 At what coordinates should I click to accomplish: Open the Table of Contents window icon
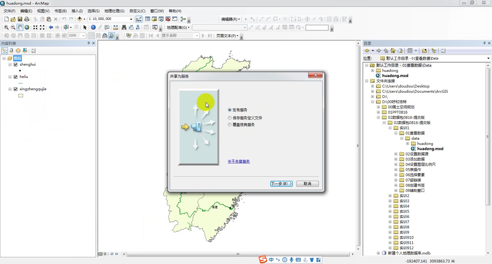(x=148, y=19)
